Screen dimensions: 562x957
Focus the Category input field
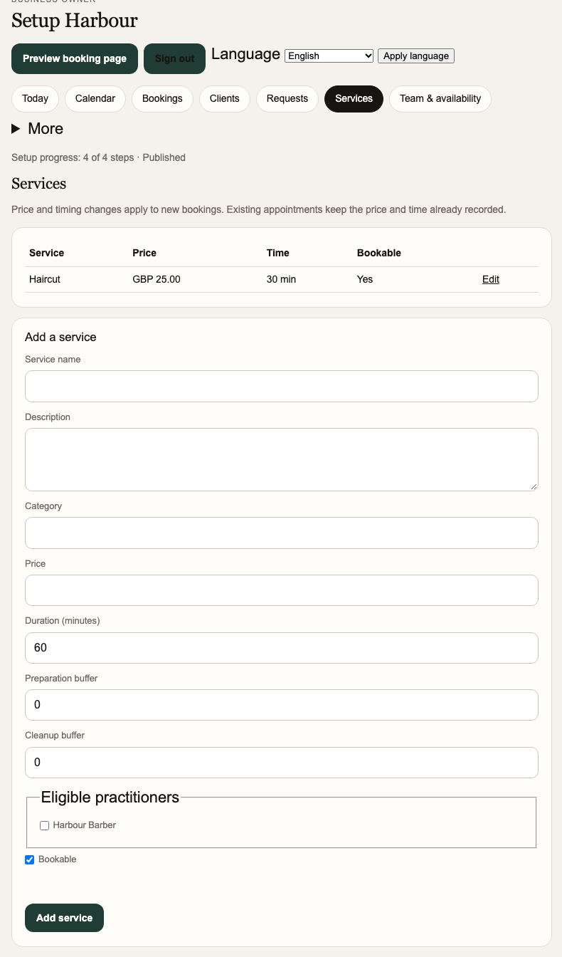click(282, 533)
